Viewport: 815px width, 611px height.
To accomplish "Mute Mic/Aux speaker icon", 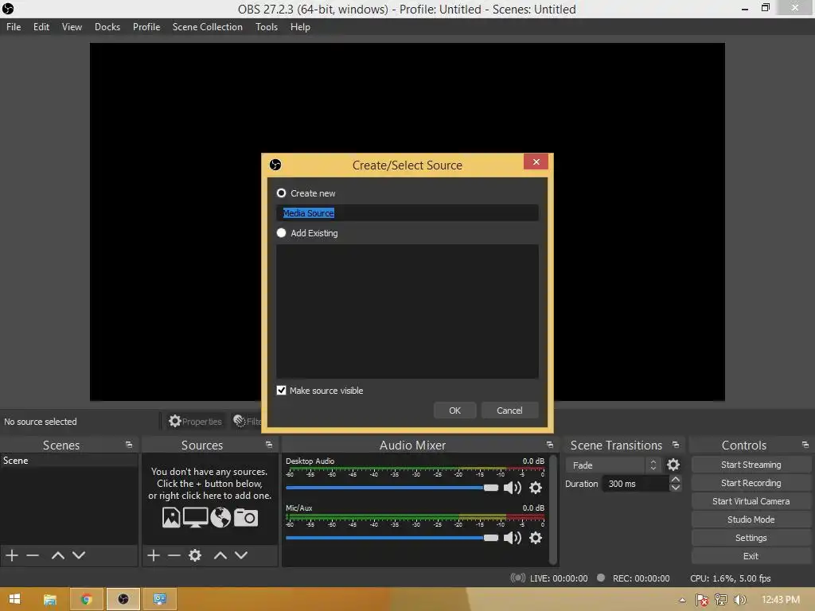I will 512,537.
